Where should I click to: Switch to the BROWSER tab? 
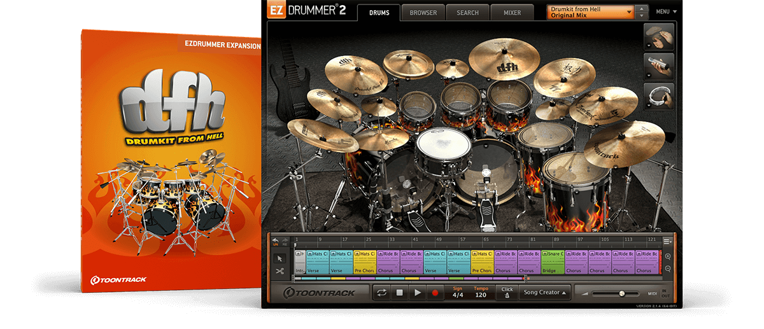point(423,13)
